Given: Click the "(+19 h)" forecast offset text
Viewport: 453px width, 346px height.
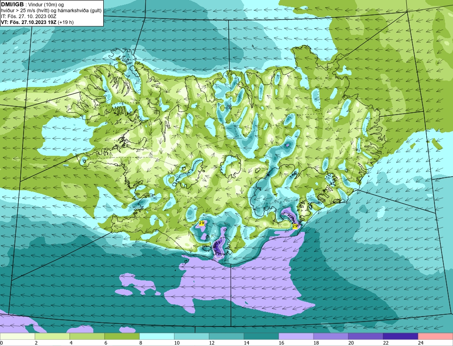Looking at the screenshot, I should [66, 22].
